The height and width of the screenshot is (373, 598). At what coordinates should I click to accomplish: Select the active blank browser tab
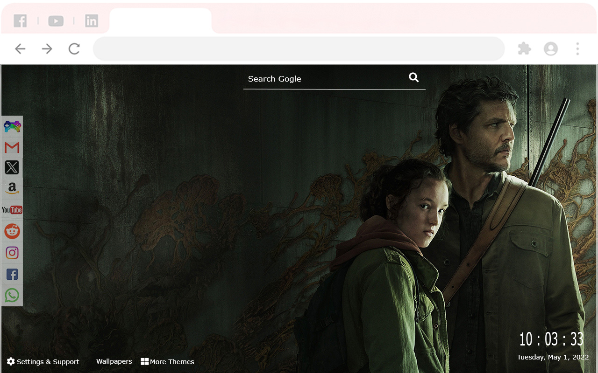point(161,21)
